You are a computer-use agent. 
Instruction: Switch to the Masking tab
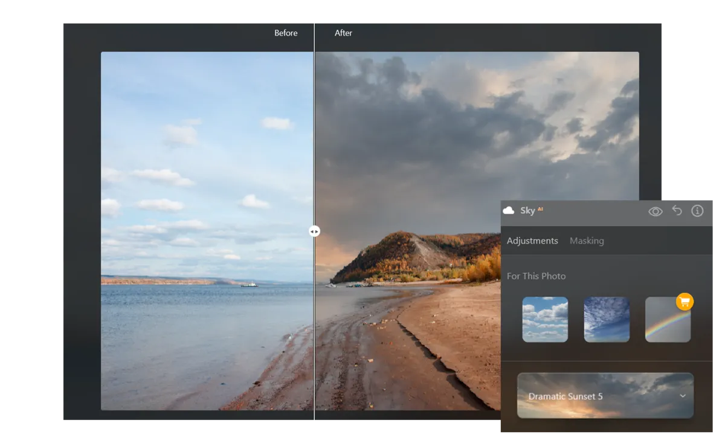click(x=586, y=241)
